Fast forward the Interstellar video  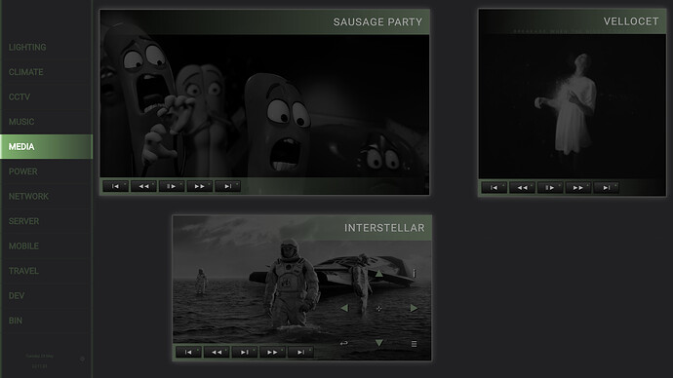click(272, 353)
